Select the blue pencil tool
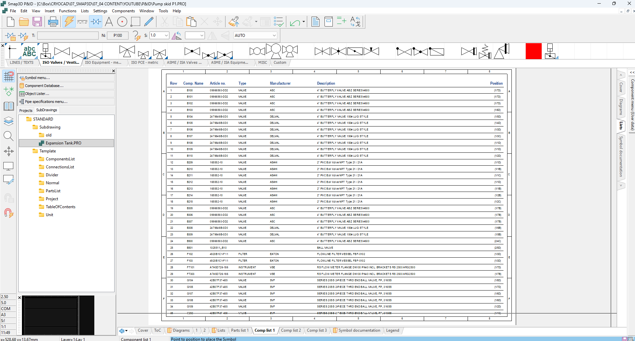Image resolution: width=635 pixels, height=341 pixels. point(149,22)
